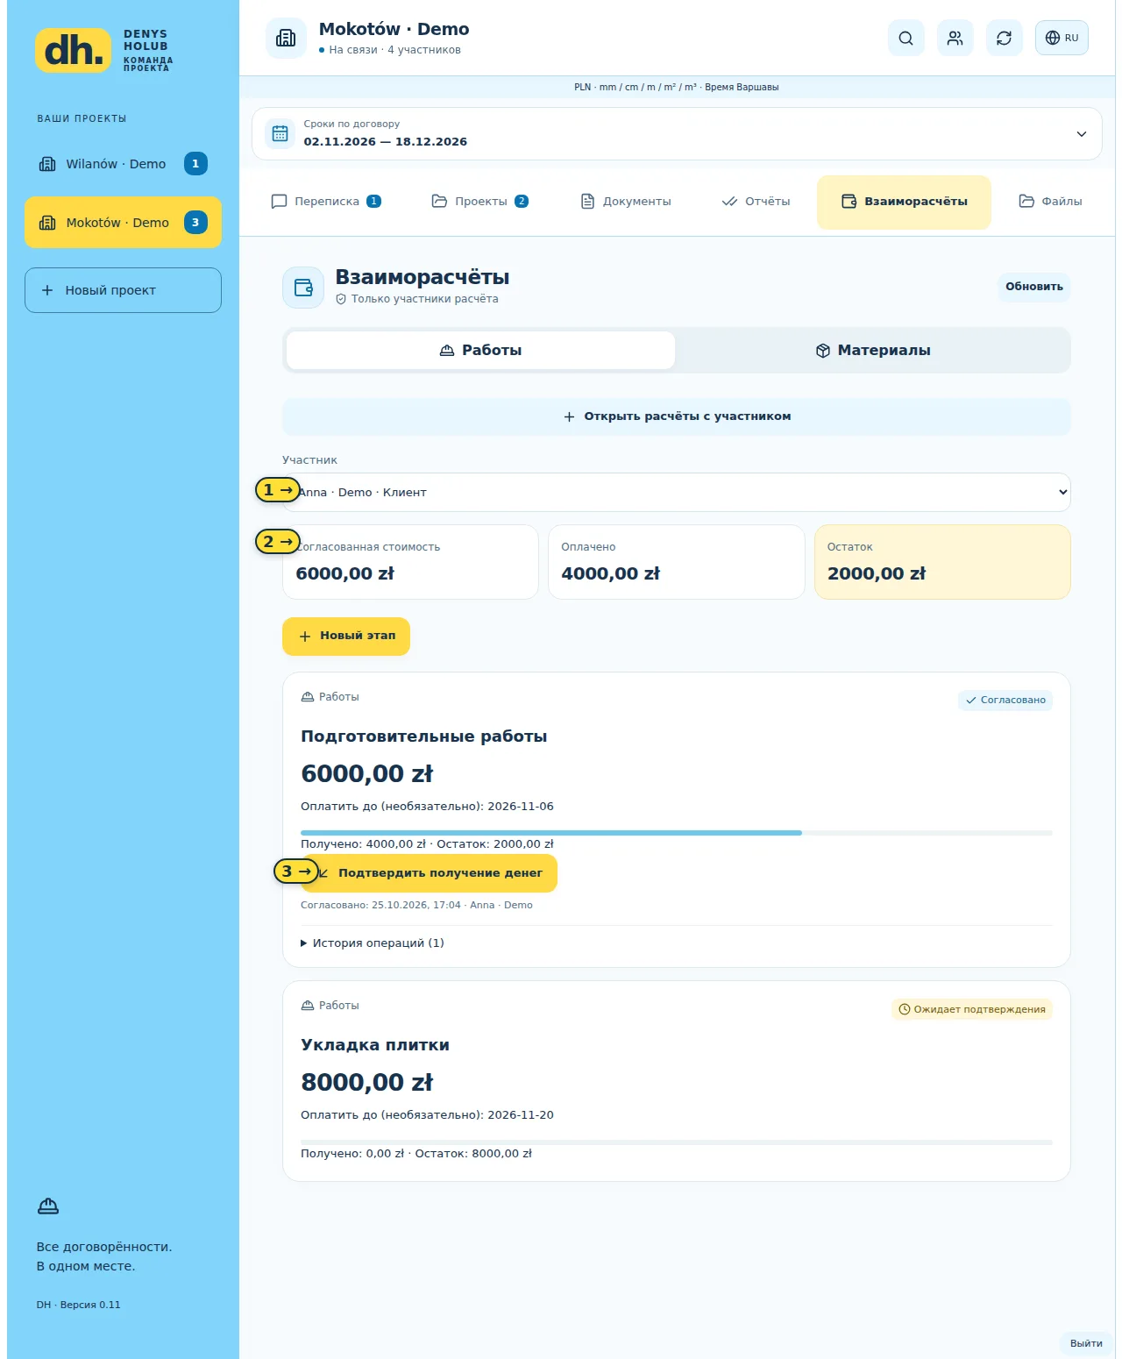This screenshot has width=1122, height=1359.
Task: Click 'На связи · 4 участников' status
Action: coord(390,50)
